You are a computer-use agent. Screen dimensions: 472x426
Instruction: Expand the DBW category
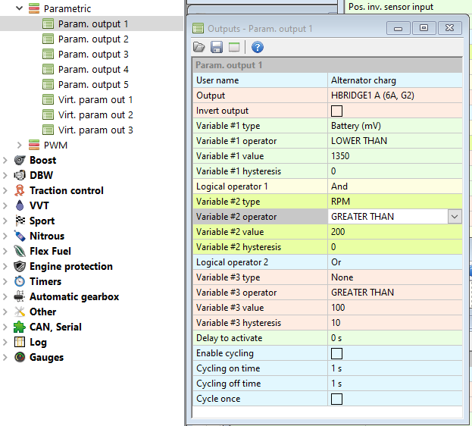click(x=5, y=175)
